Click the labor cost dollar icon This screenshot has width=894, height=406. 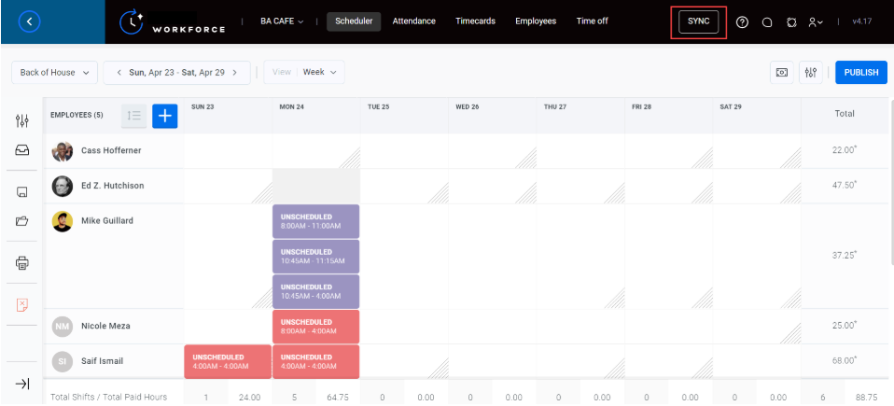[782, 73]
